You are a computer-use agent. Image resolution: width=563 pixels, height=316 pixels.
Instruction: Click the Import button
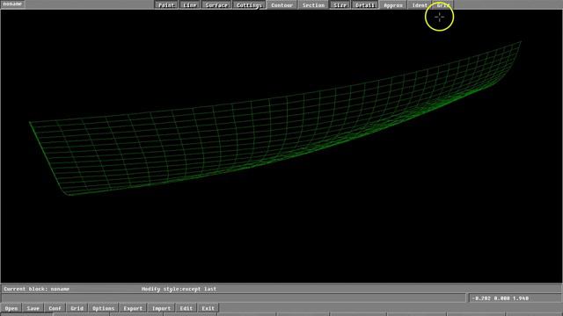pos(162,308)
